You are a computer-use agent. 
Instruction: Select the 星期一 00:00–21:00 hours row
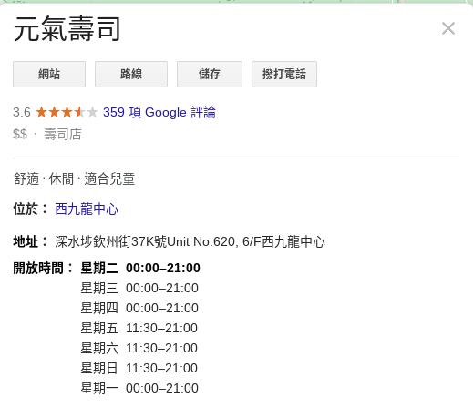coord(139,388)
